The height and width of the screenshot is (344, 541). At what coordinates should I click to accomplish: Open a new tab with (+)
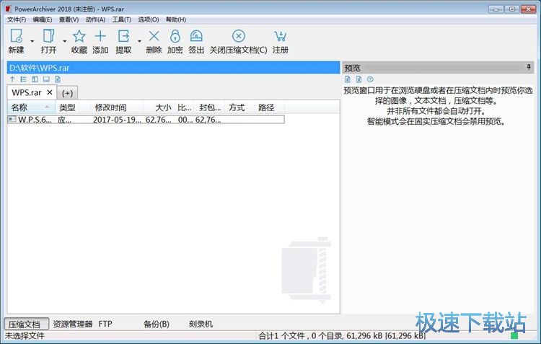pos(67,93)
